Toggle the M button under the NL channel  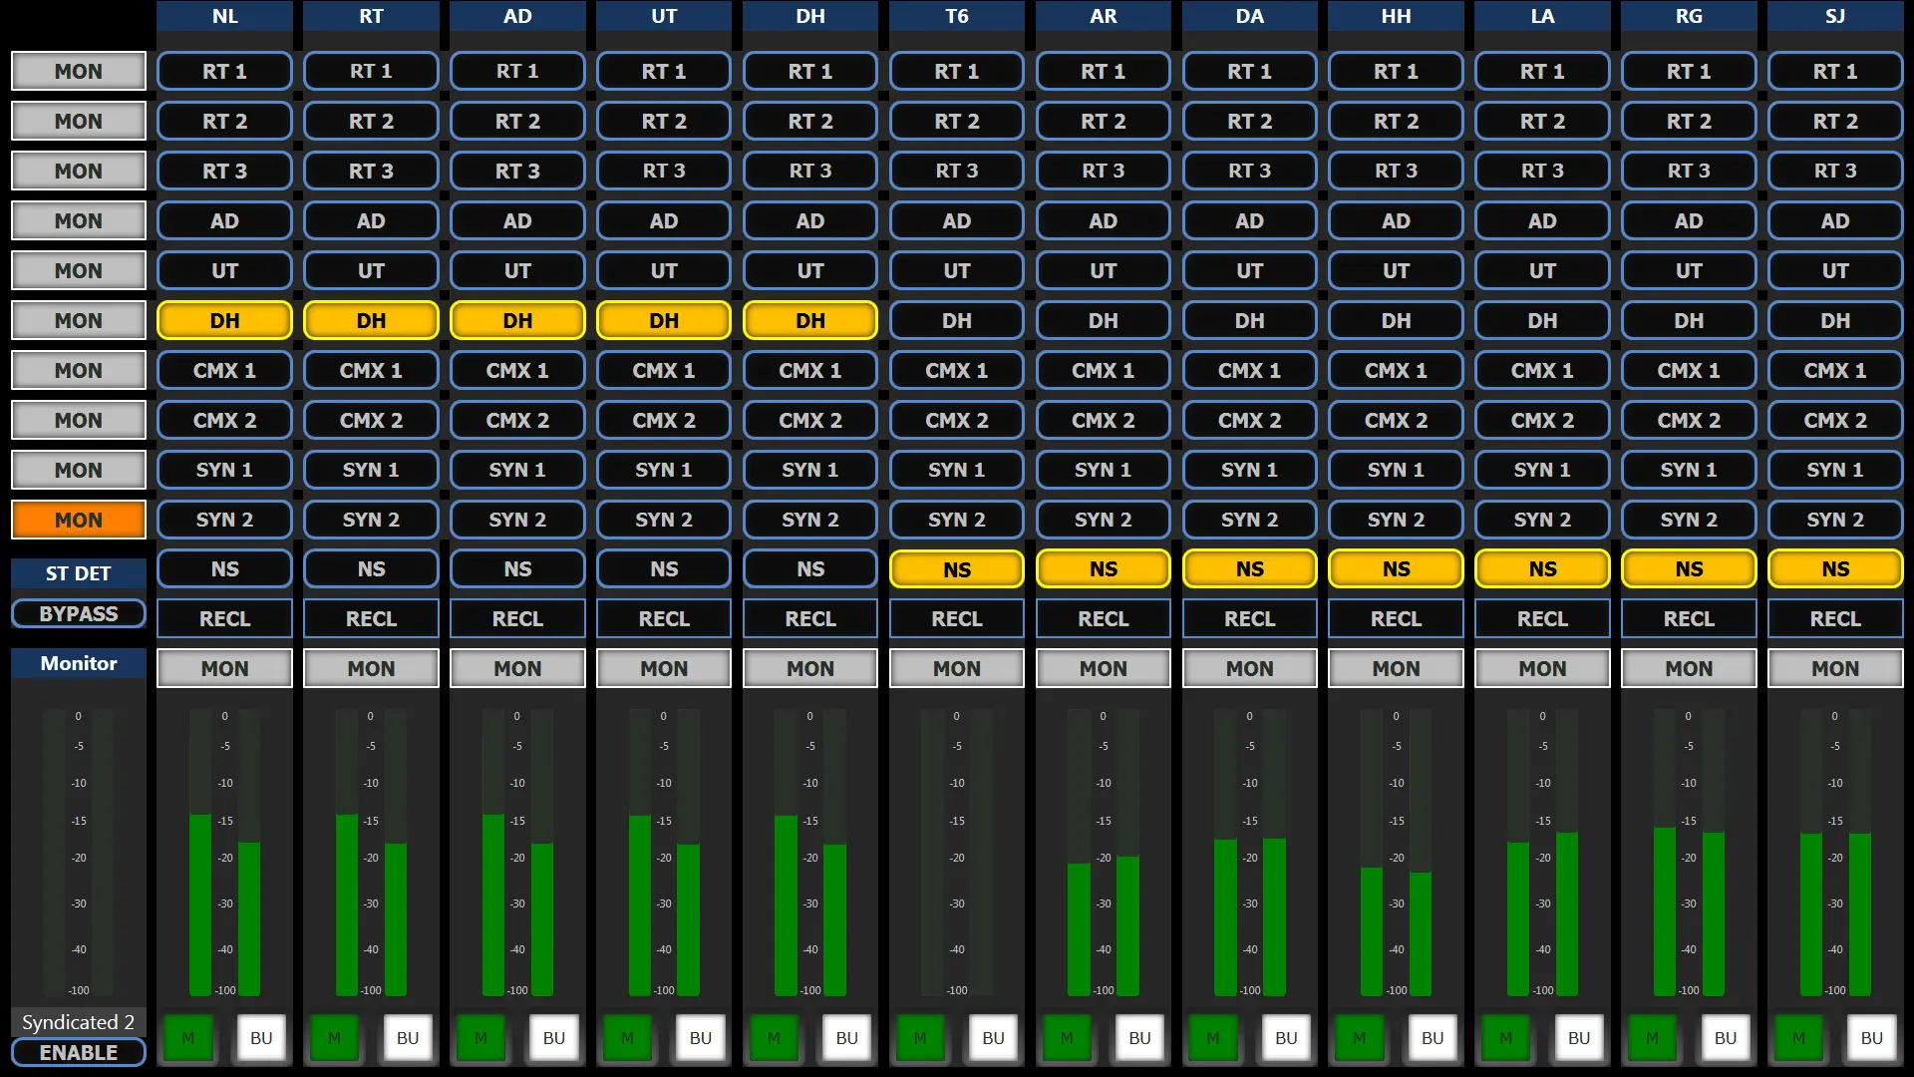[188, 1038]
